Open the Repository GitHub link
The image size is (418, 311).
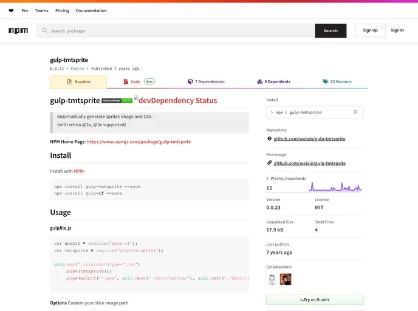[x=309, y=138]
